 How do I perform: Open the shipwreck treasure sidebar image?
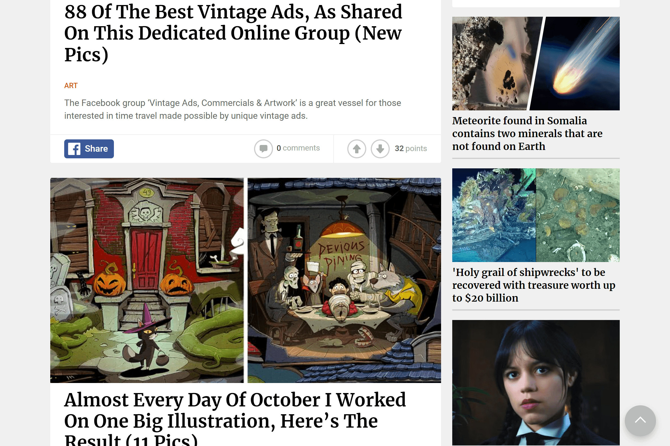click(x=536, y=215)
